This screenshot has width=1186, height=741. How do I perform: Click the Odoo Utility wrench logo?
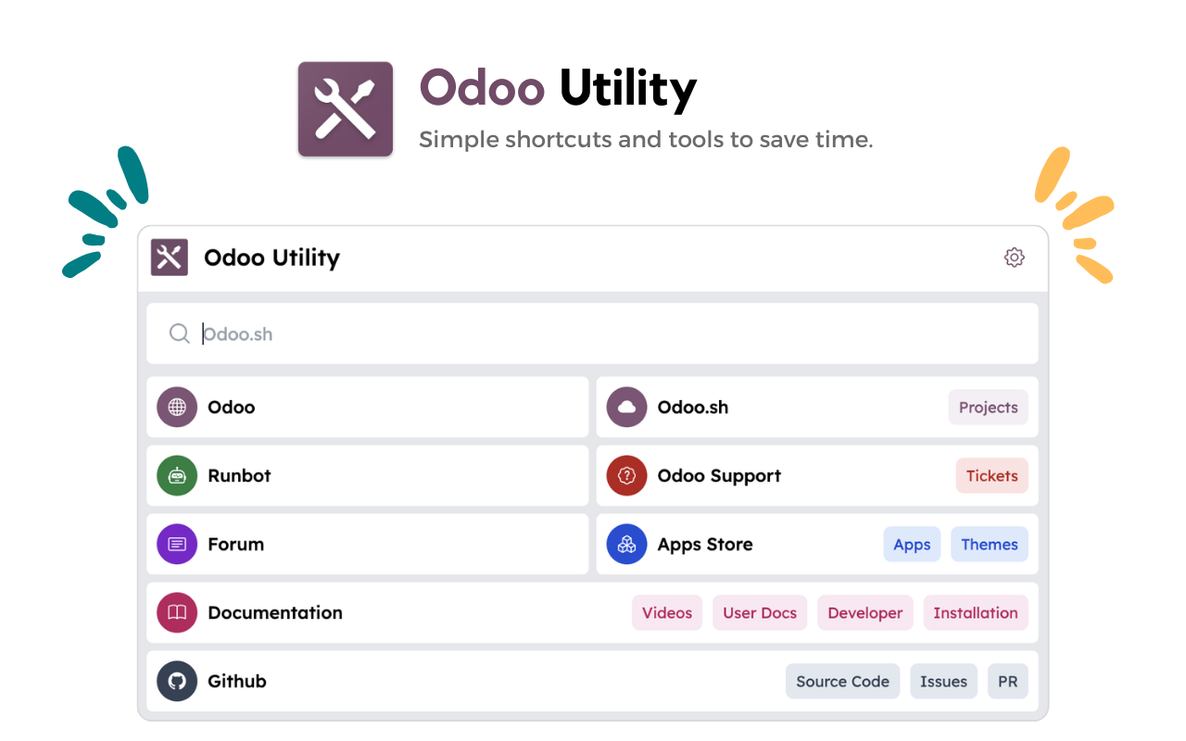(x=169, y=257)
